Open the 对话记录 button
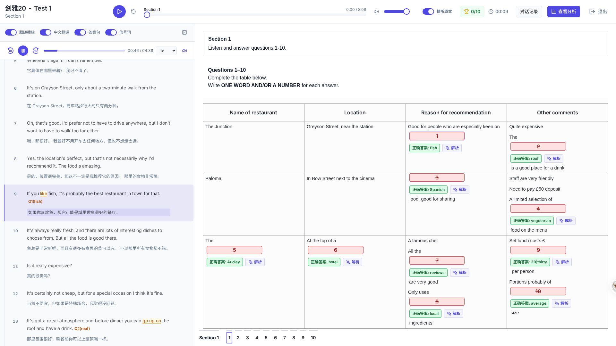 tap(529, 12)
